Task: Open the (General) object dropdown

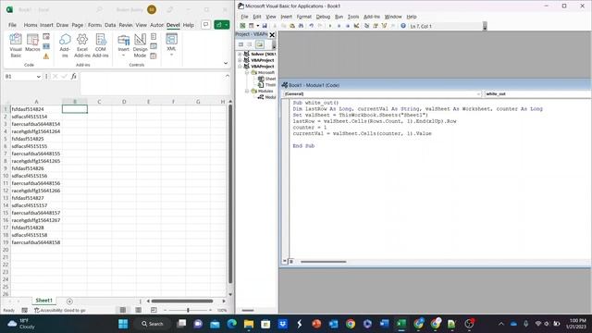Action: pyautogui.click(x=382, y=93)
